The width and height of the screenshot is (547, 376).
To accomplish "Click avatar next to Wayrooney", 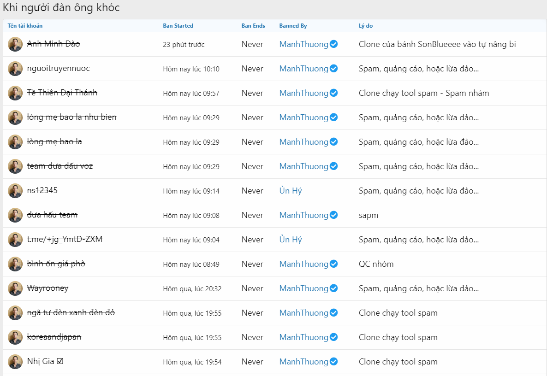I will [15, 288].
